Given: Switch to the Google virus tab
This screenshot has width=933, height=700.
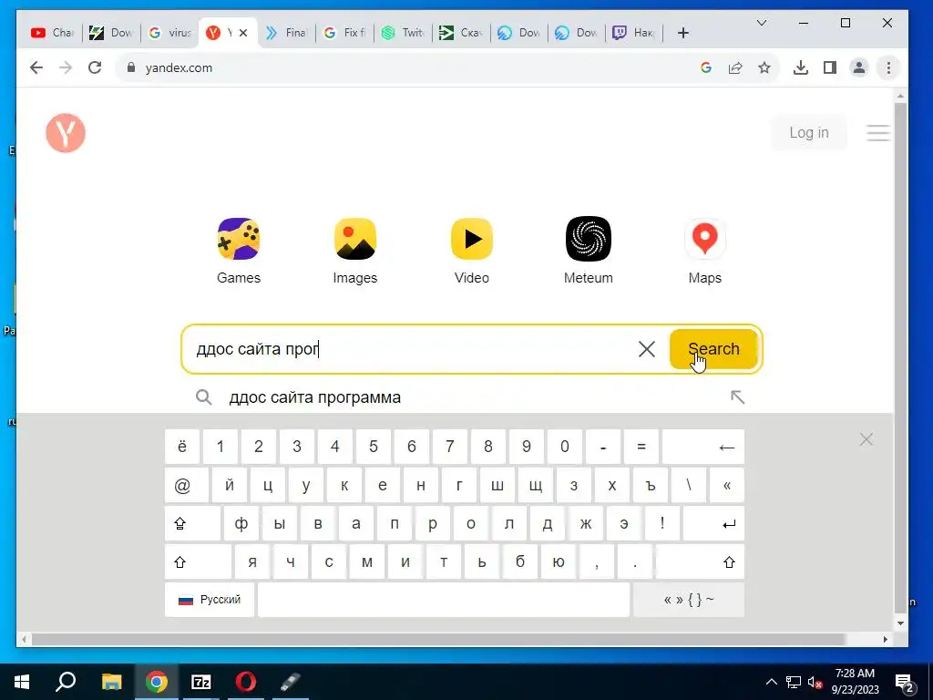Looking at the screenshot, I should point(169,33).
